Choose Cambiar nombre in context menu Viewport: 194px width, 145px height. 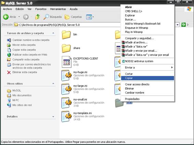pos(147,93)
